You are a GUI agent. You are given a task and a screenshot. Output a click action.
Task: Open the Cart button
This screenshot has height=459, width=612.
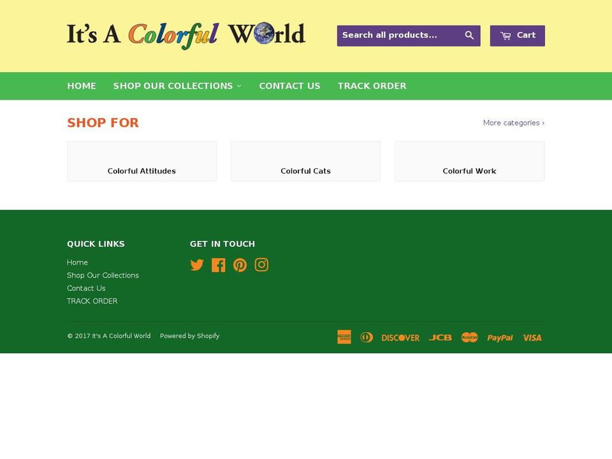coord(518,36)
